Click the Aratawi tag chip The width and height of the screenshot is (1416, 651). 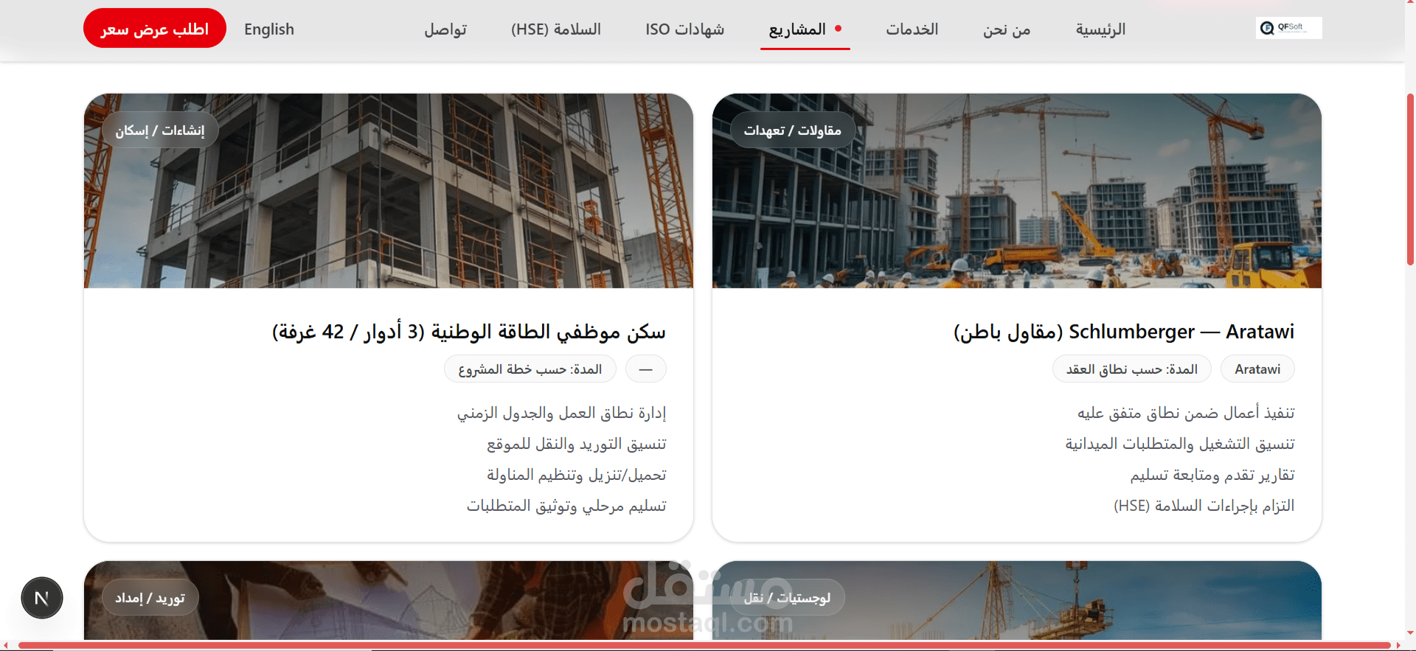pos(1257,369)
